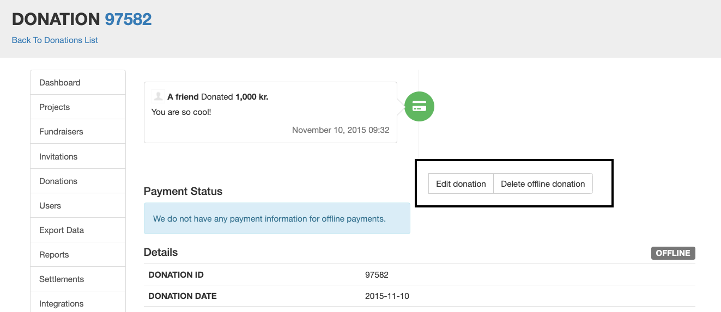721x312 pixels.
Task: Click Delete offline donation button
Action: (x=543, y=184)
